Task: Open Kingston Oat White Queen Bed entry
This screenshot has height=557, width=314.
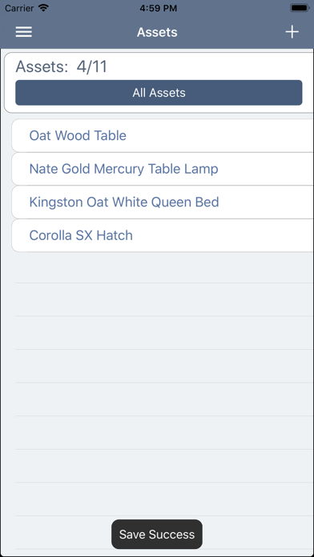Action: [x=163, y=202]
